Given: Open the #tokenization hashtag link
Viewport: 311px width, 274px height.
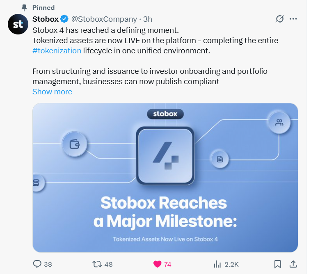Looking at the screenshot, I should click(x=57, y=51).
